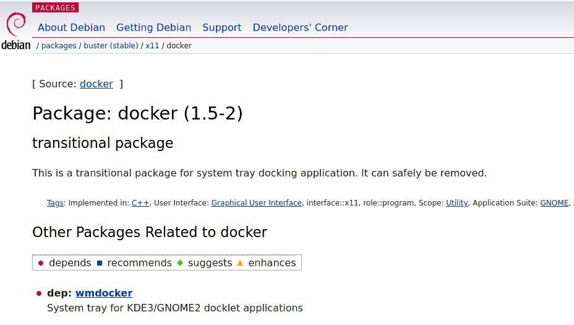Click the word recommends in the legend
The image size is (574, 325).
coord(139,262)
